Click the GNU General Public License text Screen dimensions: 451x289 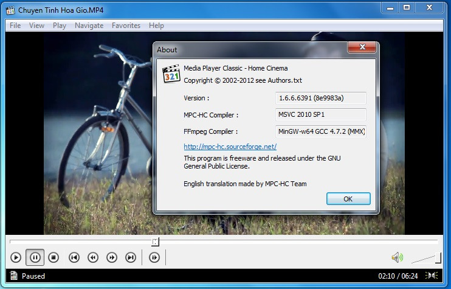tap(262, 162)
